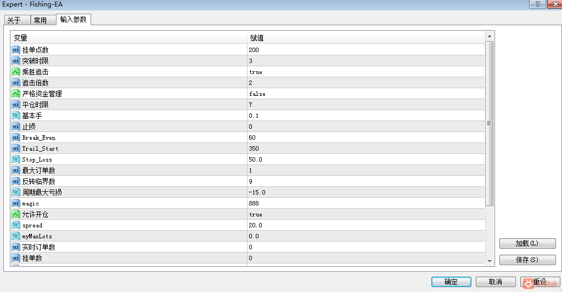The height and width of the screenshot is (292, 562).
Task: Select the boolean icon next to 允许开仓
Action: point(16,214)
